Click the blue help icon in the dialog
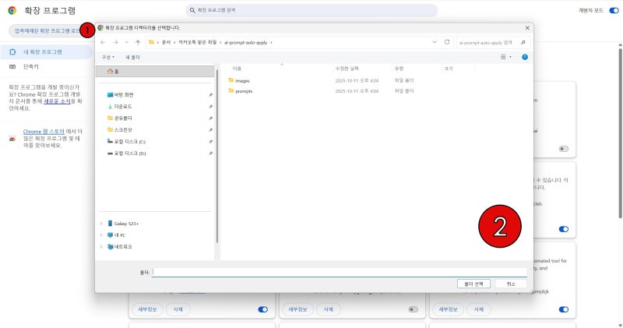This screenshot has width=623, height=328. pos(525,57)
